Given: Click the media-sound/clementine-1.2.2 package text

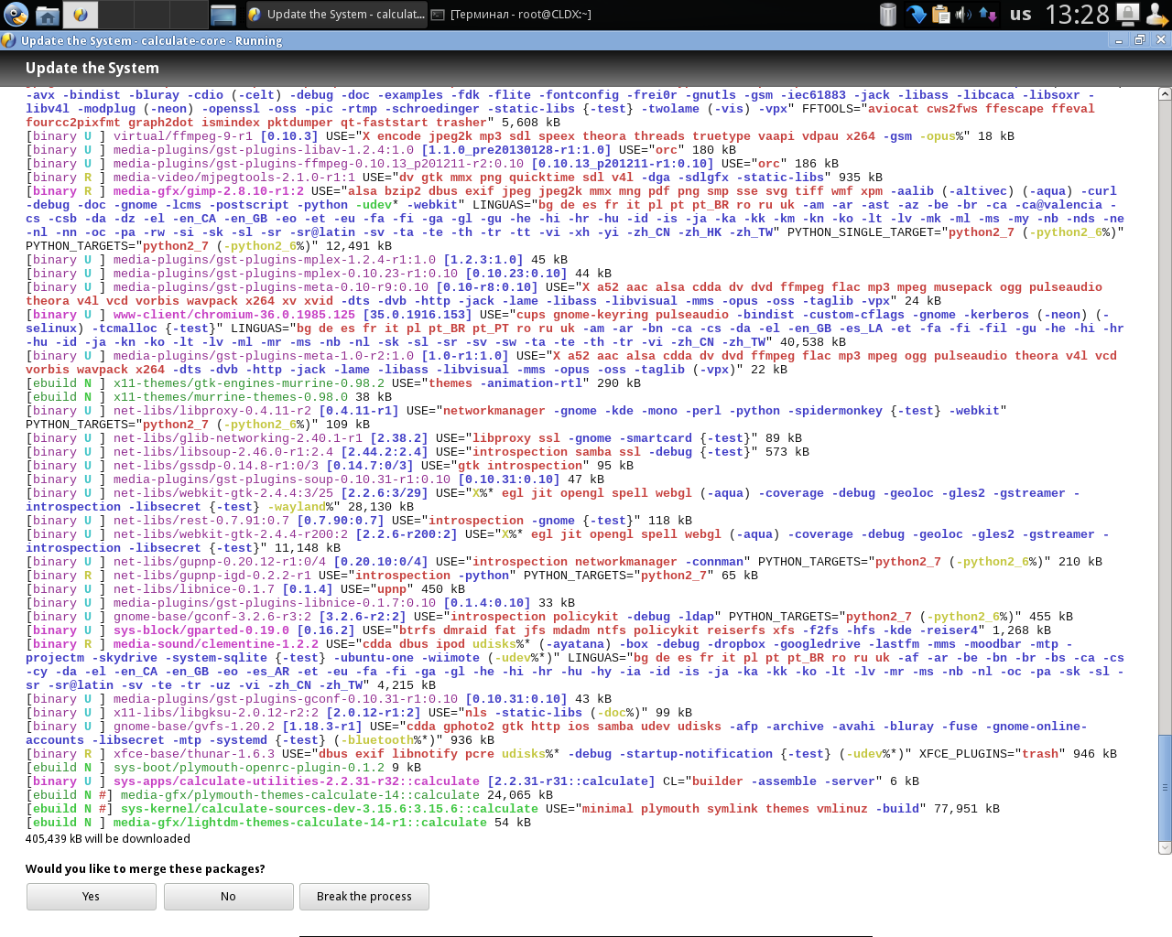Looking at the screenshot, I should [216, 644].
